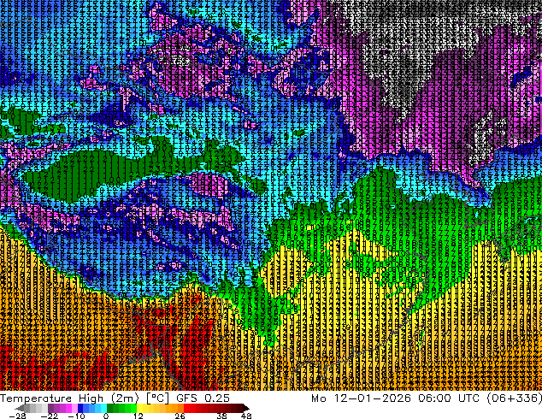Click the '(06+336)' forecast hour text

coord(515,398)
